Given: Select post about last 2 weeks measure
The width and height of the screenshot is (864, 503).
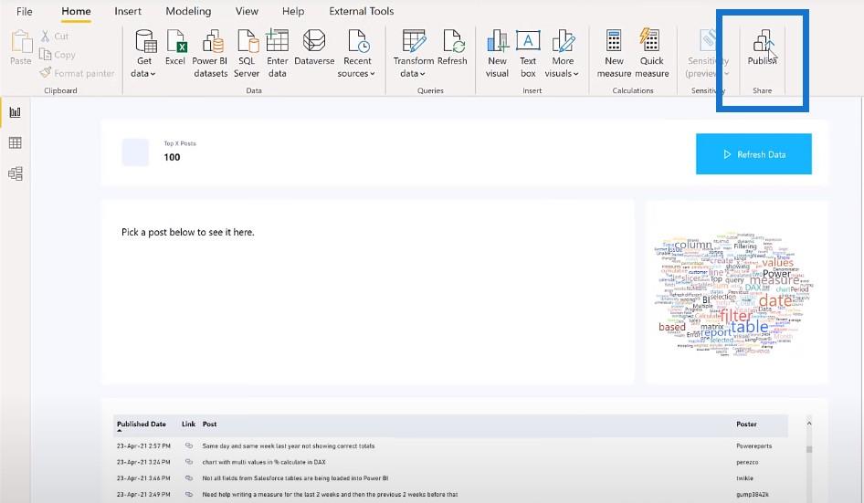Looking at the screenshot, I should tap(330, 494).
